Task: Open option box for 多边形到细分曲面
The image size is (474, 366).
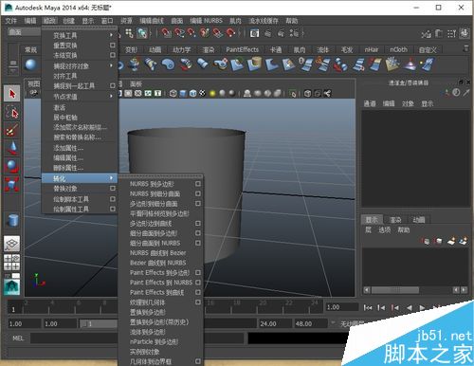Action: click(198, 203)
